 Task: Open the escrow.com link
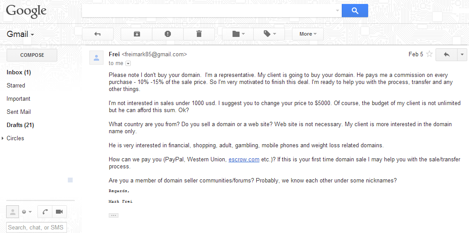pos(244,160)
